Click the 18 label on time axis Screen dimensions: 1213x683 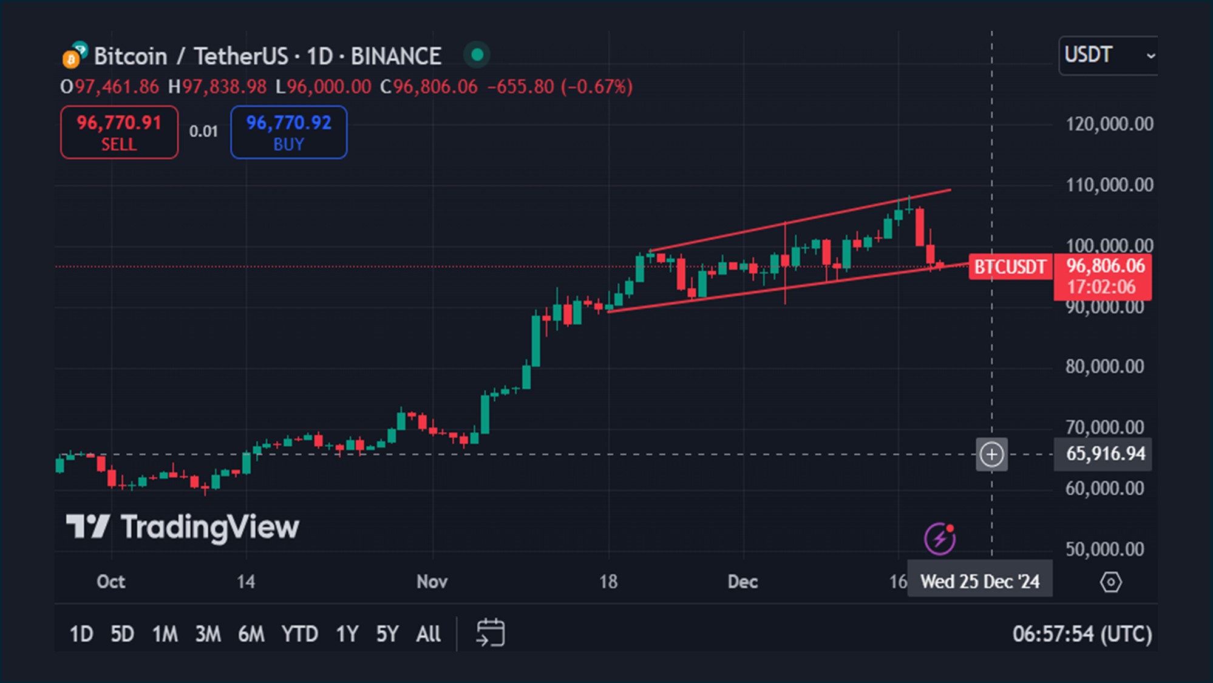pos(608,582)
